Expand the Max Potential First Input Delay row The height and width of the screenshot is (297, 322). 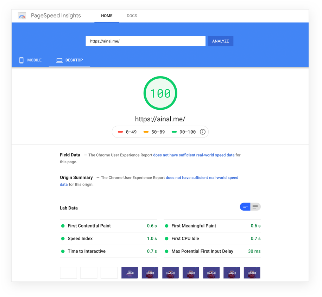(202, 251)
